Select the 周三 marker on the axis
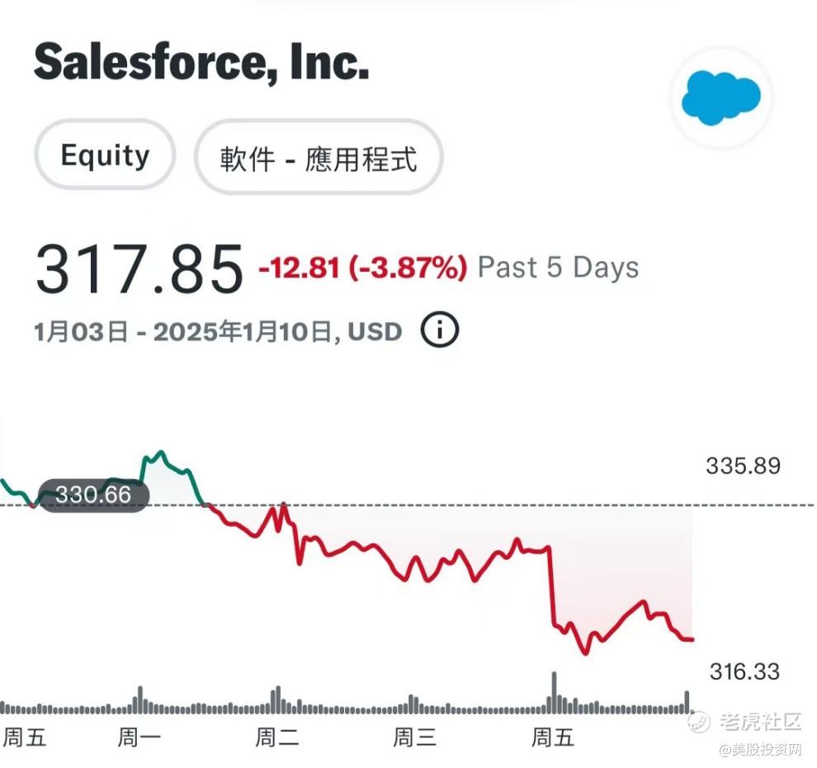Viewport: 817px width, 768px height. pyautogui.click(x=414, y=737)
